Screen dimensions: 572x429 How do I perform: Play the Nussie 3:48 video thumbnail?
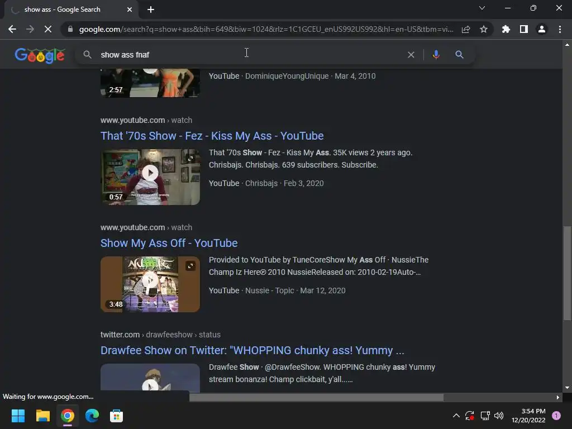(150, 284)
